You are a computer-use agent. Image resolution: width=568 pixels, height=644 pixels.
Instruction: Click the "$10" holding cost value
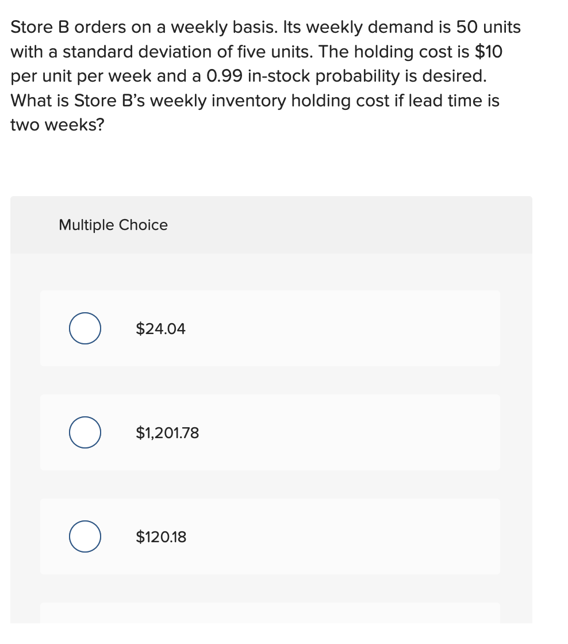tap(489, 52)
